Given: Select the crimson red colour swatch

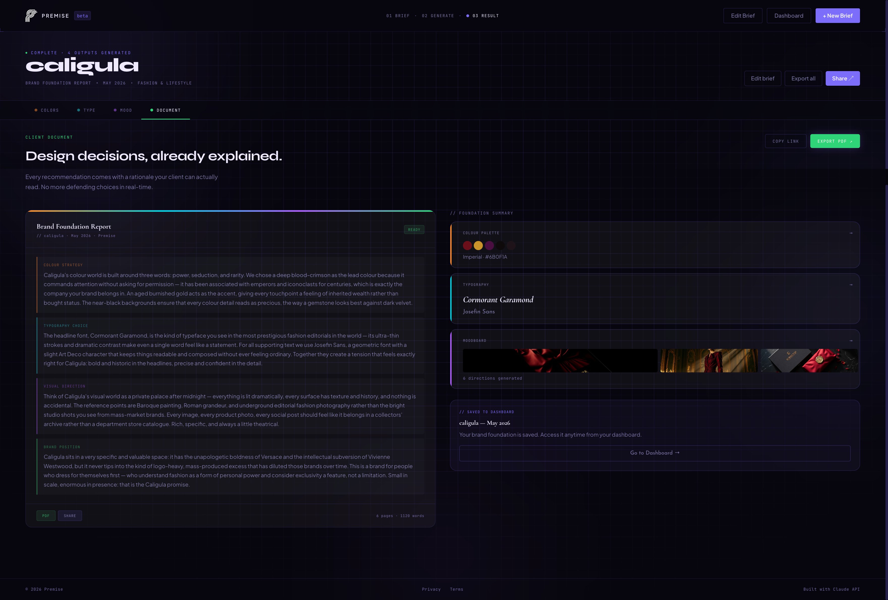Looking at the screenshot, I should point(467,246).
